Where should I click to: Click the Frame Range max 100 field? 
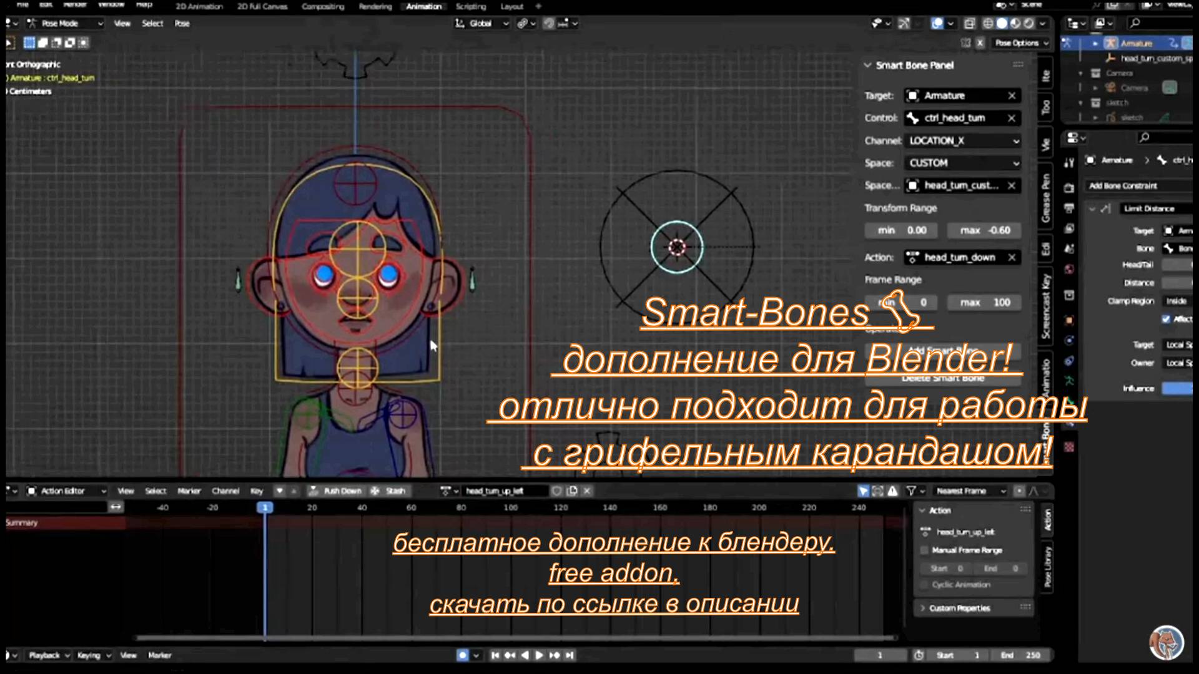point(984,302)
